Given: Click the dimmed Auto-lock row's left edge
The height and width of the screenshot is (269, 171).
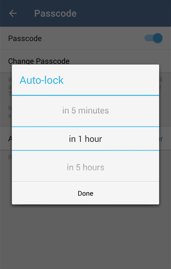Looking at the screenshot, I should [x=10, y=139].
